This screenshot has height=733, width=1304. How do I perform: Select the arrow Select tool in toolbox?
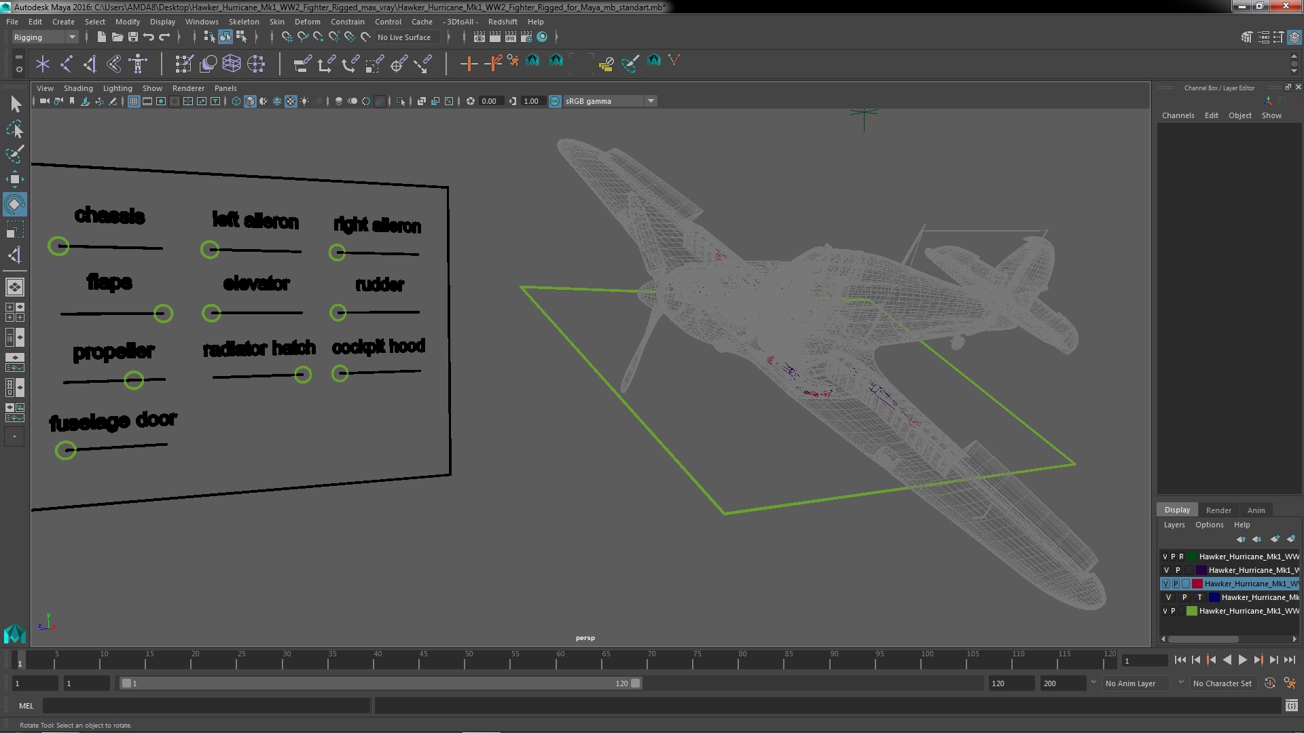(15, 104)
